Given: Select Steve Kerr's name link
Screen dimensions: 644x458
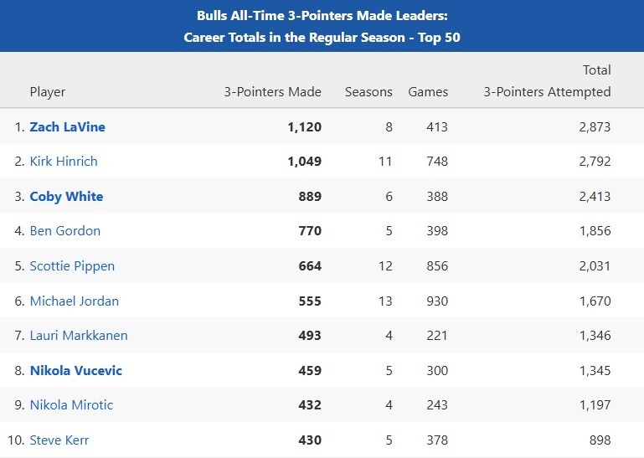Looking at the screenshot, I should click(x=59, y=440).
